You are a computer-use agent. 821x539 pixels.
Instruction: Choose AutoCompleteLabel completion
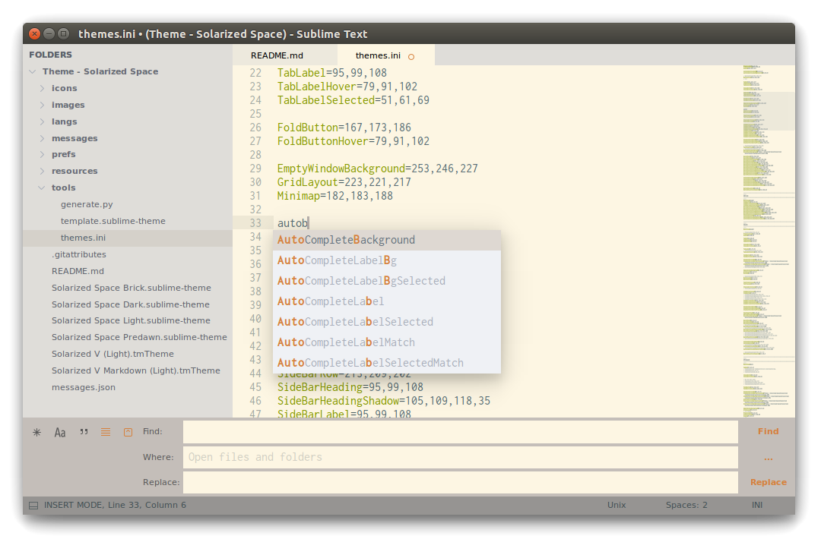coord(387,301)
